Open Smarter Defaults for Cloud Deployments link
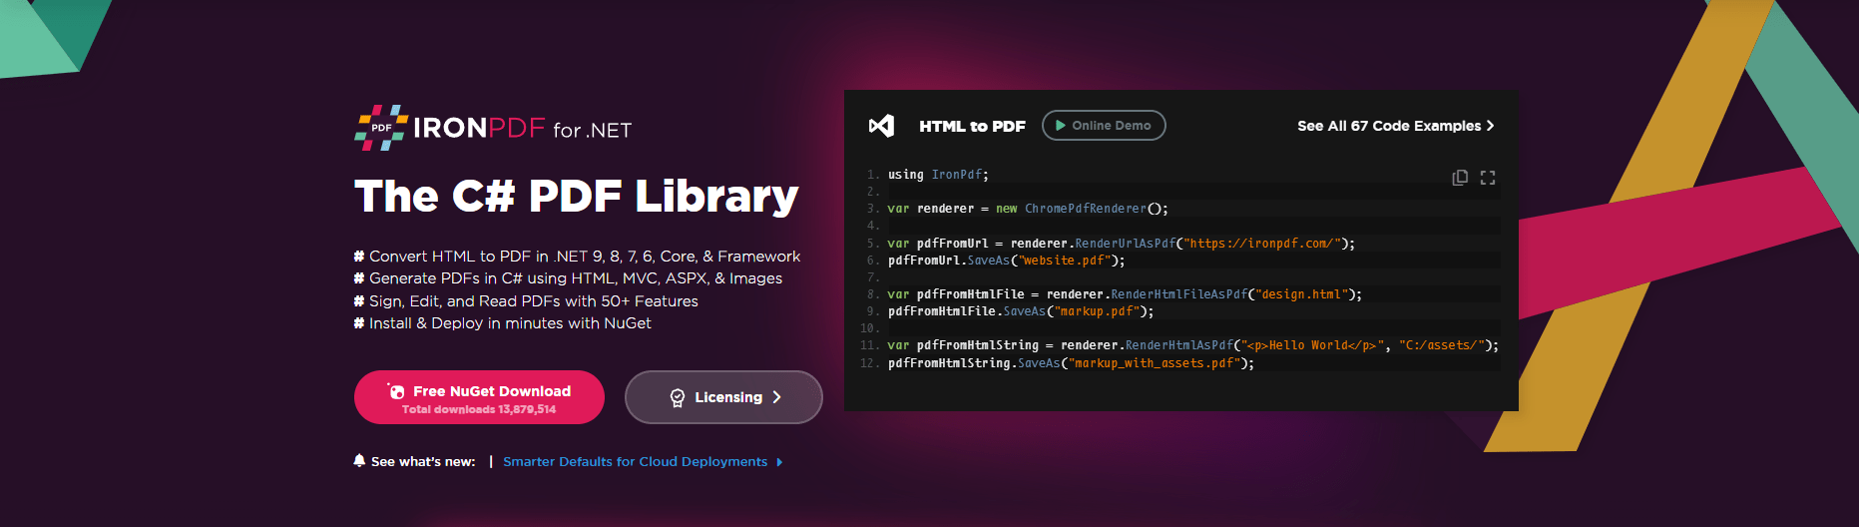1859x527 pixels. (x=635, y=462)
